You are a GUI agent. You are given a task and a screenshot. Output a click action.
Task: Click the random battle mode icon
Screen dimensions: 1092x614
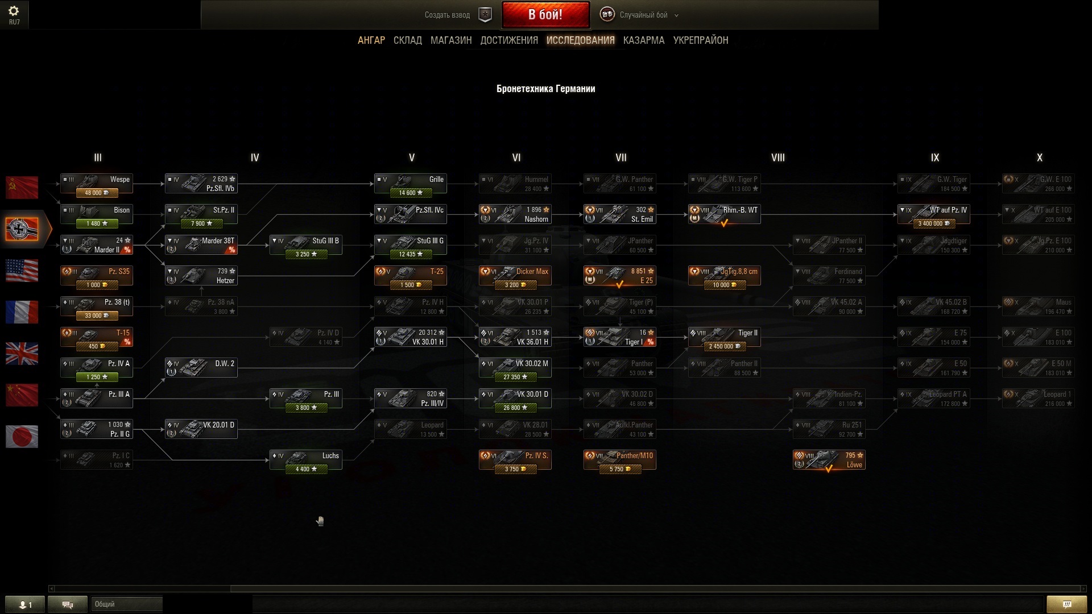pyautogui.click(x=607, y=15)
